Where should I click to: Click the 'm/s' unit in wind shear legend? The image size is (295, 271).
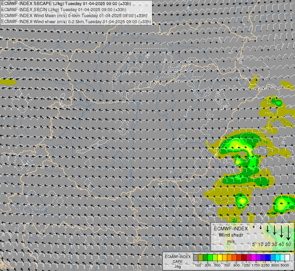coord(231,241)
